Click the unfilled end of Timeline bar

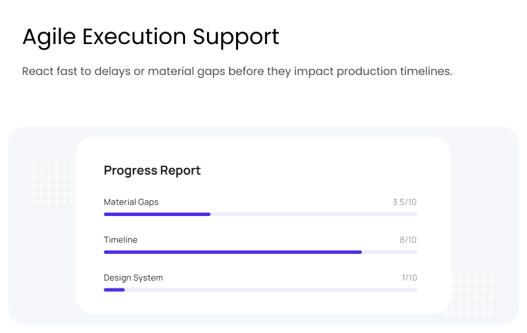(x=389, y=252)
